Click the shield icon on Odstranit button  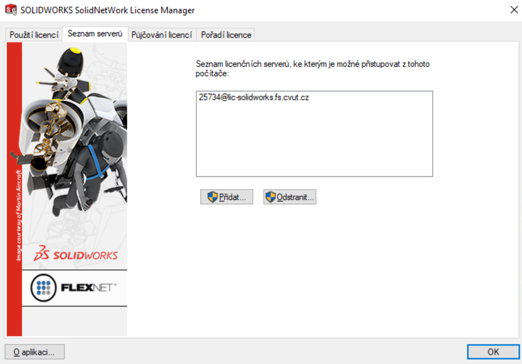pos(271,197)
